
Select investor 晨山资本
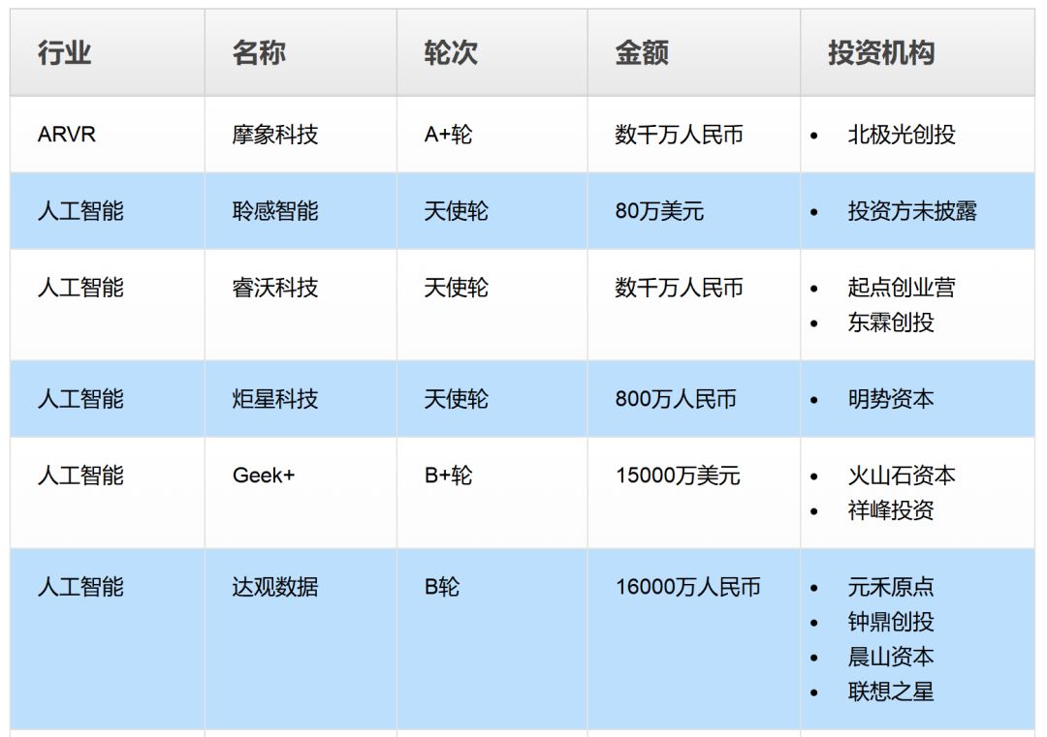point(891,657)
